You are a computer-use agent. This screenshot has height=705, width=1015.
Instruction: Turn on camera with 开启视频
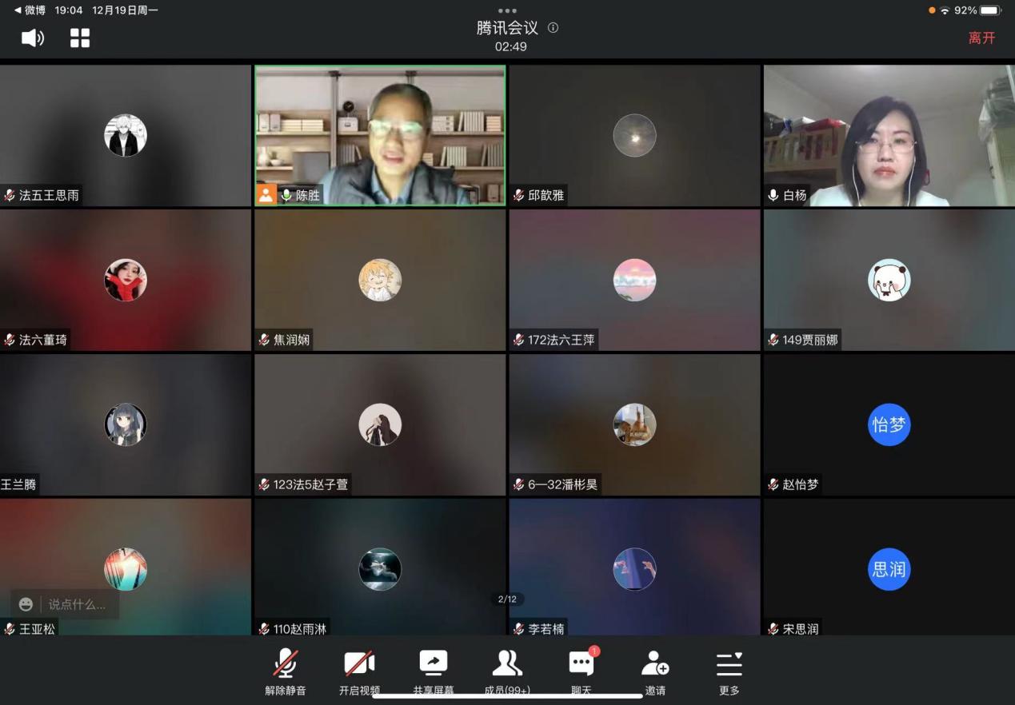359,665
